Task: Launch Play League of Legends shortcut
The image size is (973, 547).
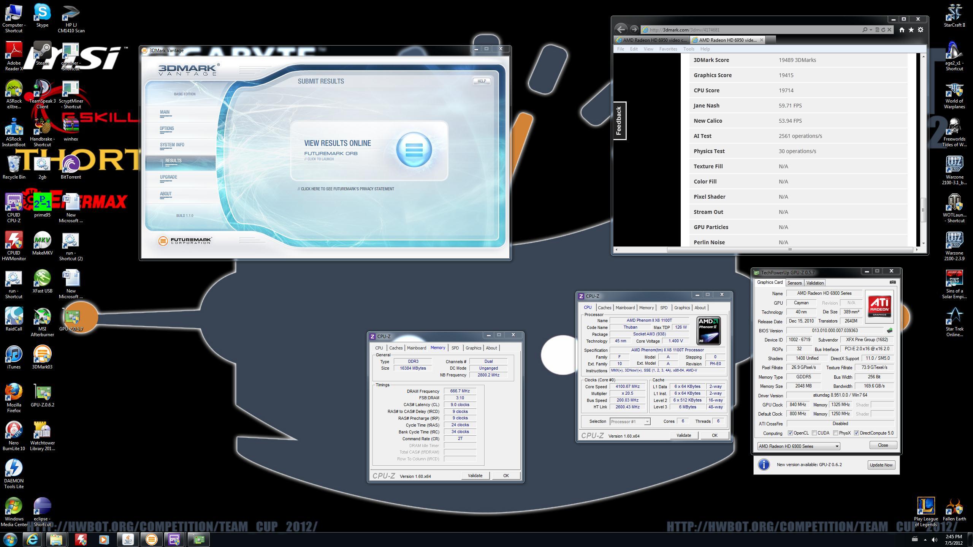Action: click(x=926, y=512)
